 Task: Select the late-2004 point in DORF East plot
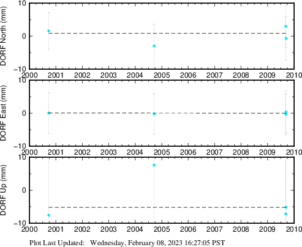click(154, 114)
